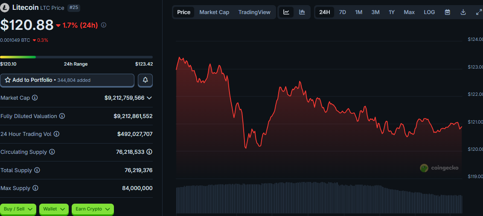Click the Add to Portfolio button

[x=67, y=80]
